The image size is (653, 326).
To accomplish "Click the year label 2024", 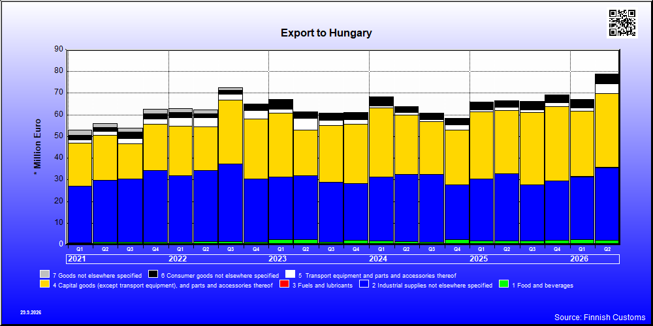I will click(x=378, y=259).
